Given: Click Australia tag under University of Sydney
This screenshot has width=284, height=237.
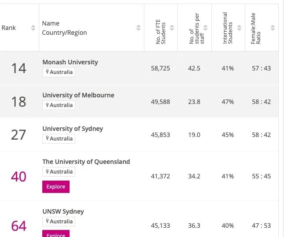Looking at the screenshot, I should click(x=59, y=139).
